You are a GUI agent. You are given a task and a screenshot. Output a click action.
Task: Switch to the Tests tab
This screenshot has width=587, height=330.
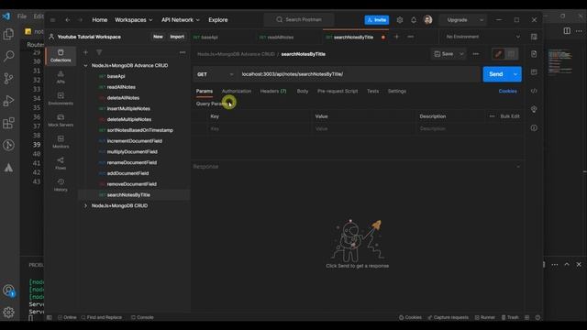pyautogui.click(x=372, y=92)
